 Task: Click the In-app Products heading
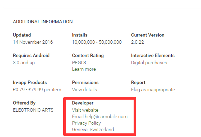point(30,82)
